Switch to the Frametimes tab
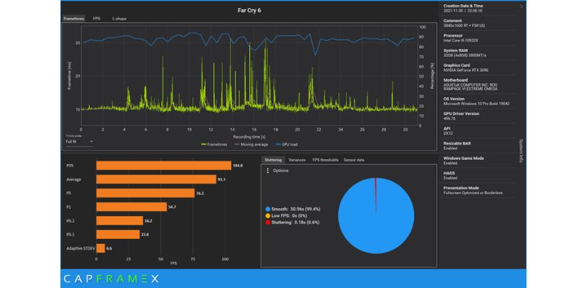Viewport: 576px width, 288px height. tap(73, 19)
